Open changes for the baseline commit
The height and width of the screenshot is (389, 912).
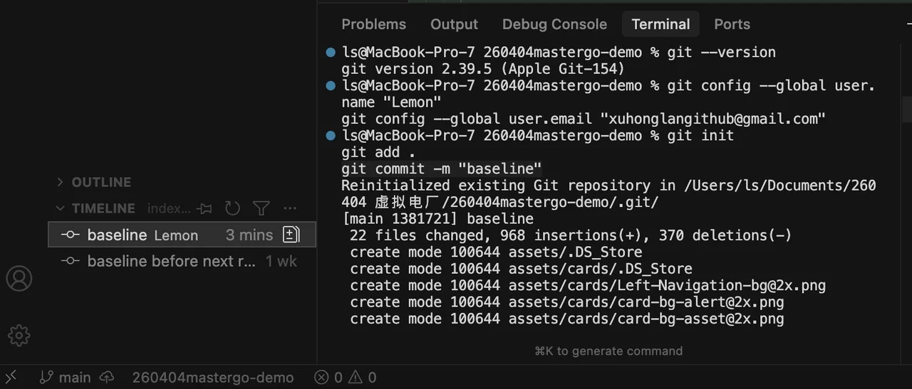coord(291,235)
